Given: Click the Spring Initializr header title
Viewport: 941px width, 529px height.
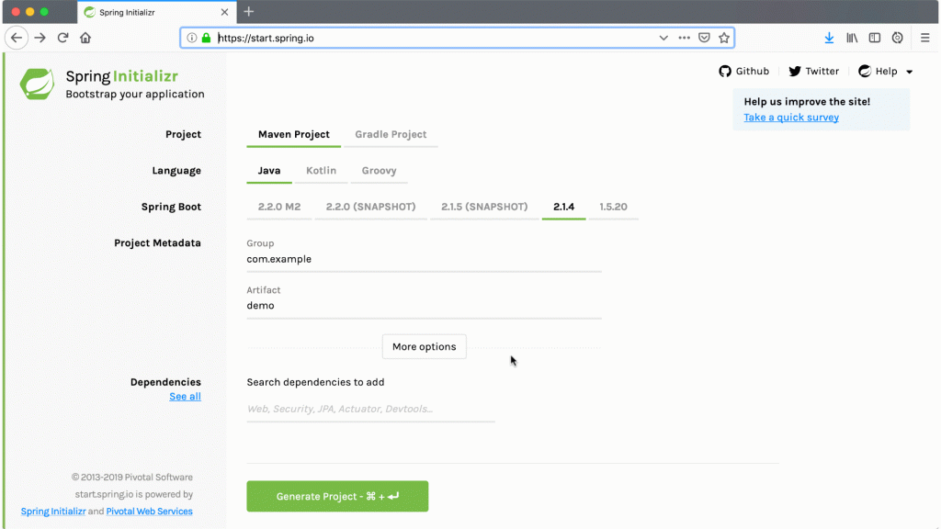Looking at the screenshot, I should 122,76.
